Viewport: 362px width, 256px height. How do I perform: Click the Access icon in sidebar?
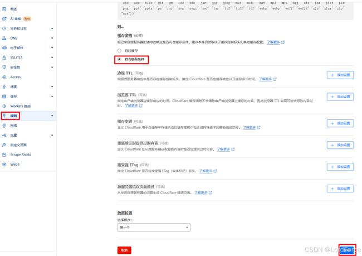click(4, 77)
